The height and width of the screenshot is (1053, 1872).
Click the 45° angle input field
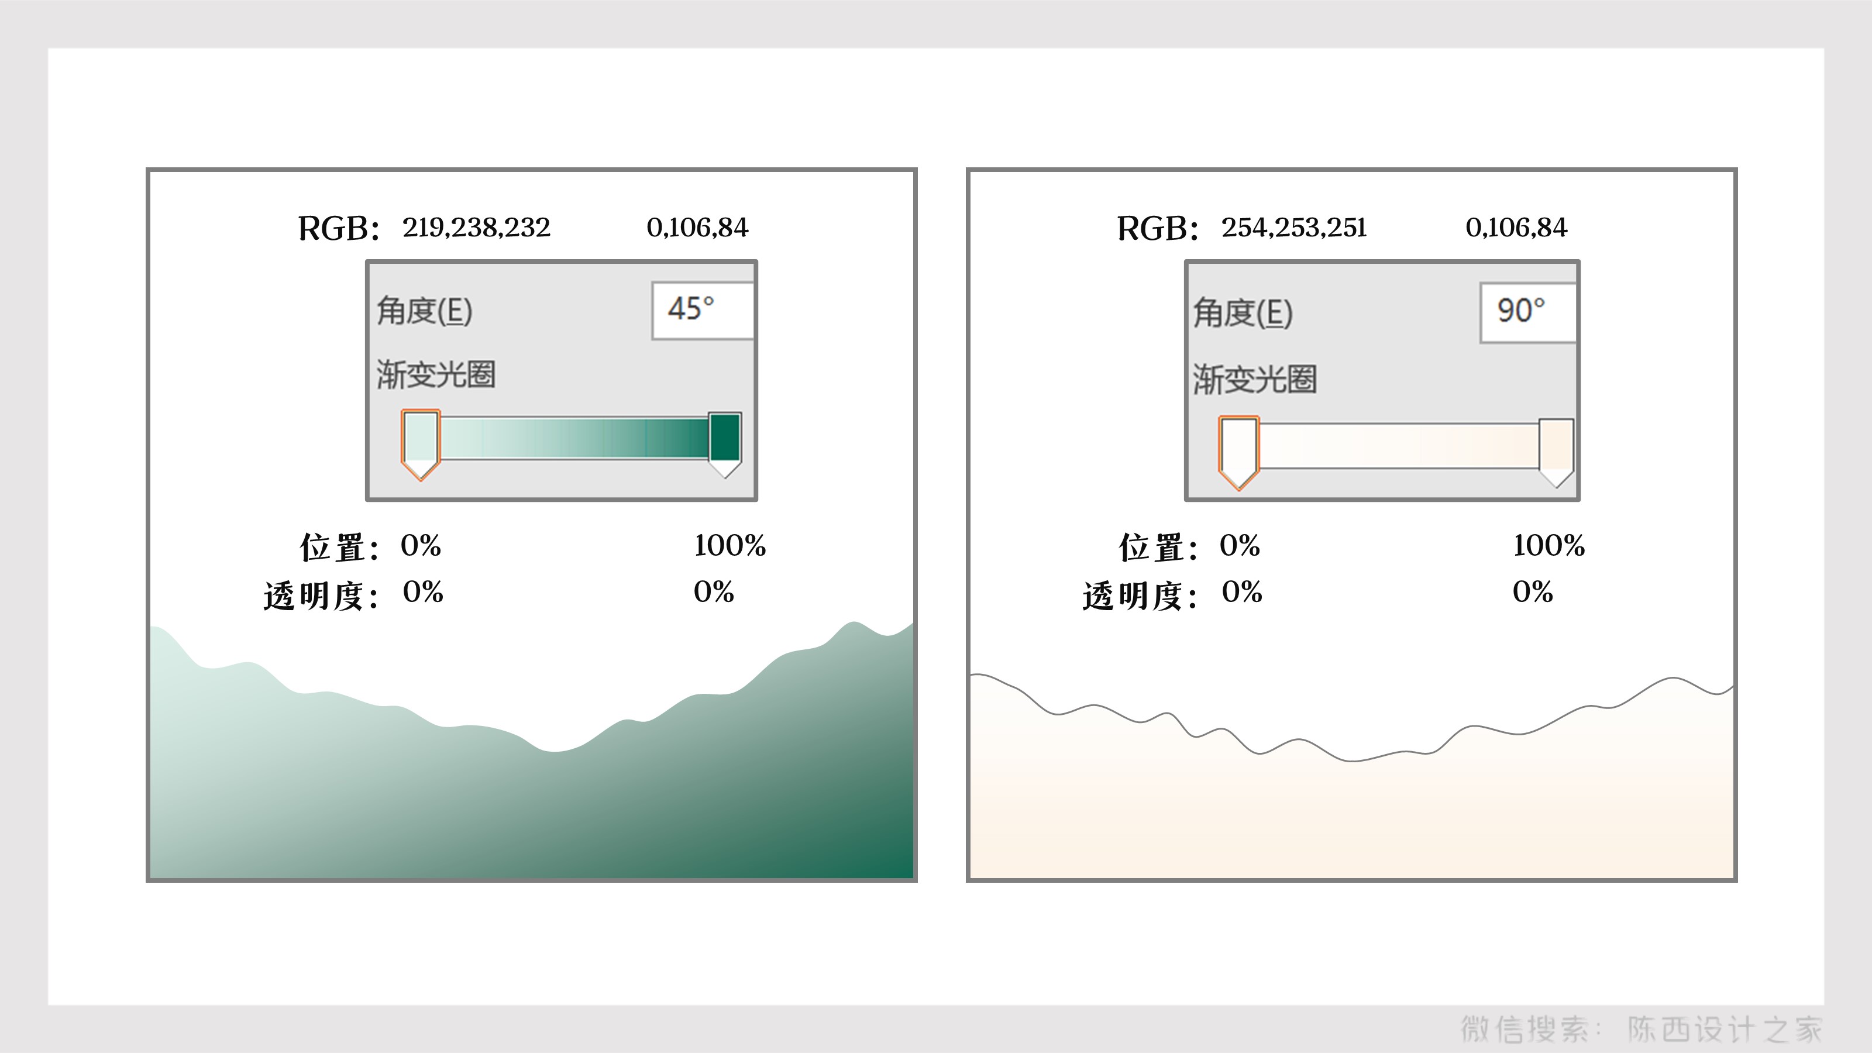[x=701, y=310]
